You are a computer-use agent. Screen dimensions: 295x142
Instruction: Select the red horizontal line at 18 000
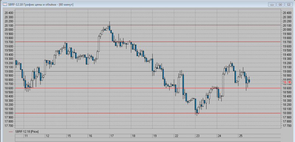[x=148, y=113]
